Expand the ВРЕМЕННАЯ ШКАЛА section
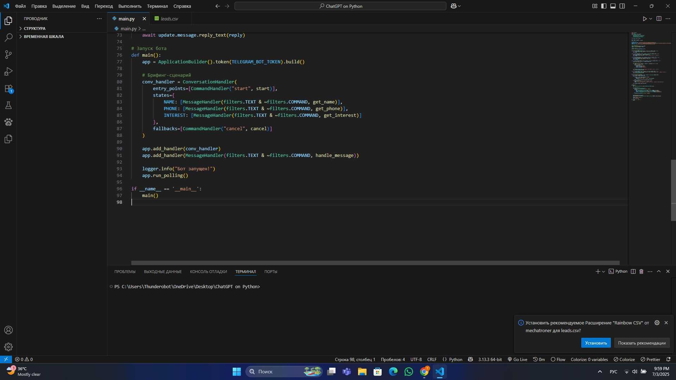This screenshot has width=676, height=380. (44, 37)
